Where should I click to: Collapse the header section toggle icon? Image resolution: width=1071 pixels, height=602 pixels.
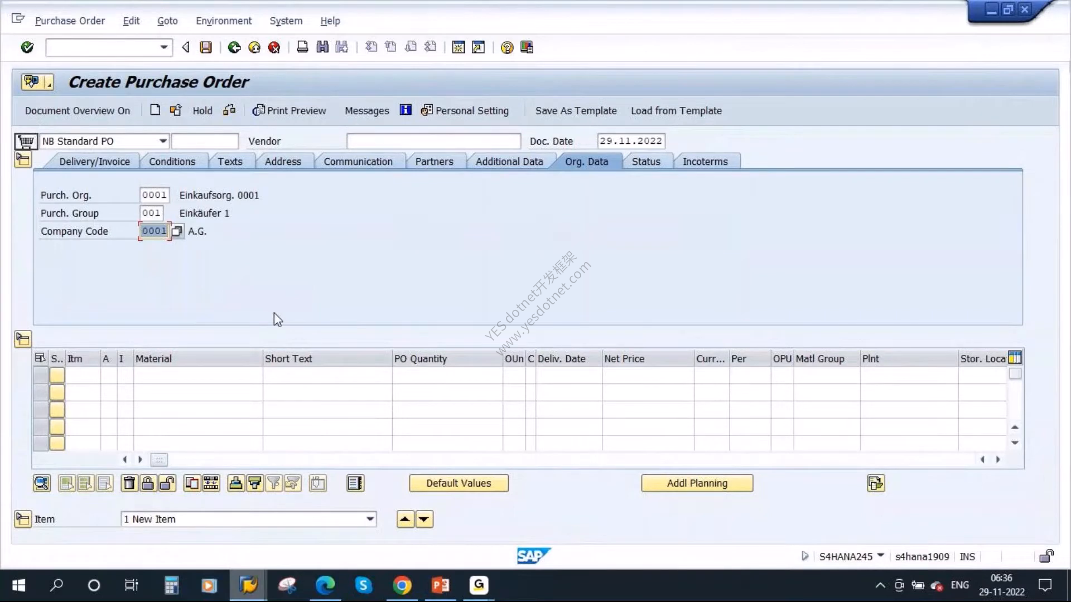23,160
